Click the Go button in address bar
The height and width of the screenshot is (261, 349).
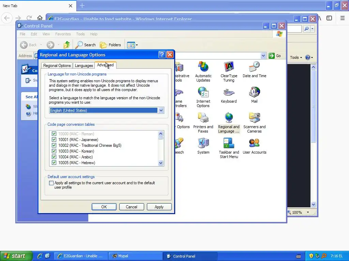point(275,56)
